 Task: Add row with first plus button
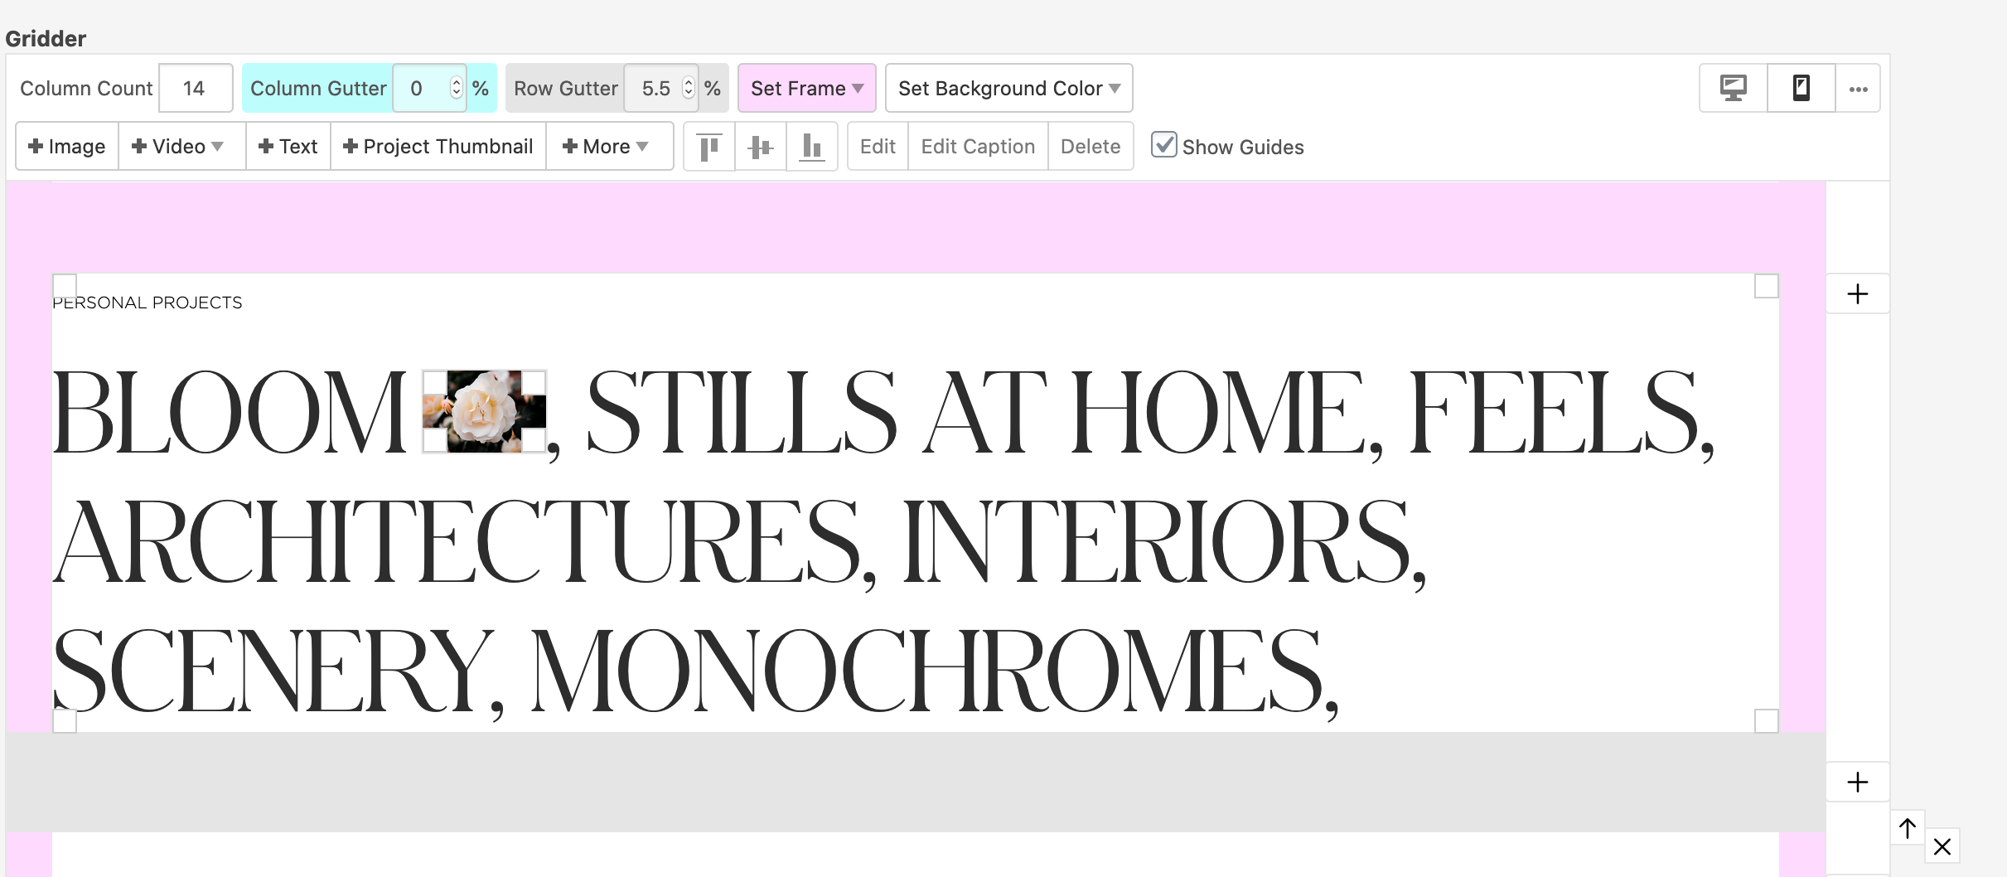[x=1858, y=294]
